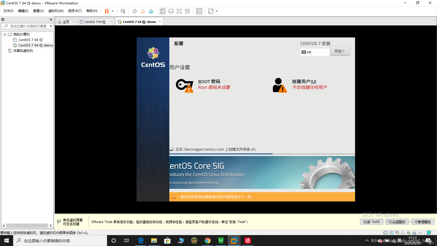Click the CentOS logo in installer sidebar
This screenshot has width=437, height=246.
153,57
